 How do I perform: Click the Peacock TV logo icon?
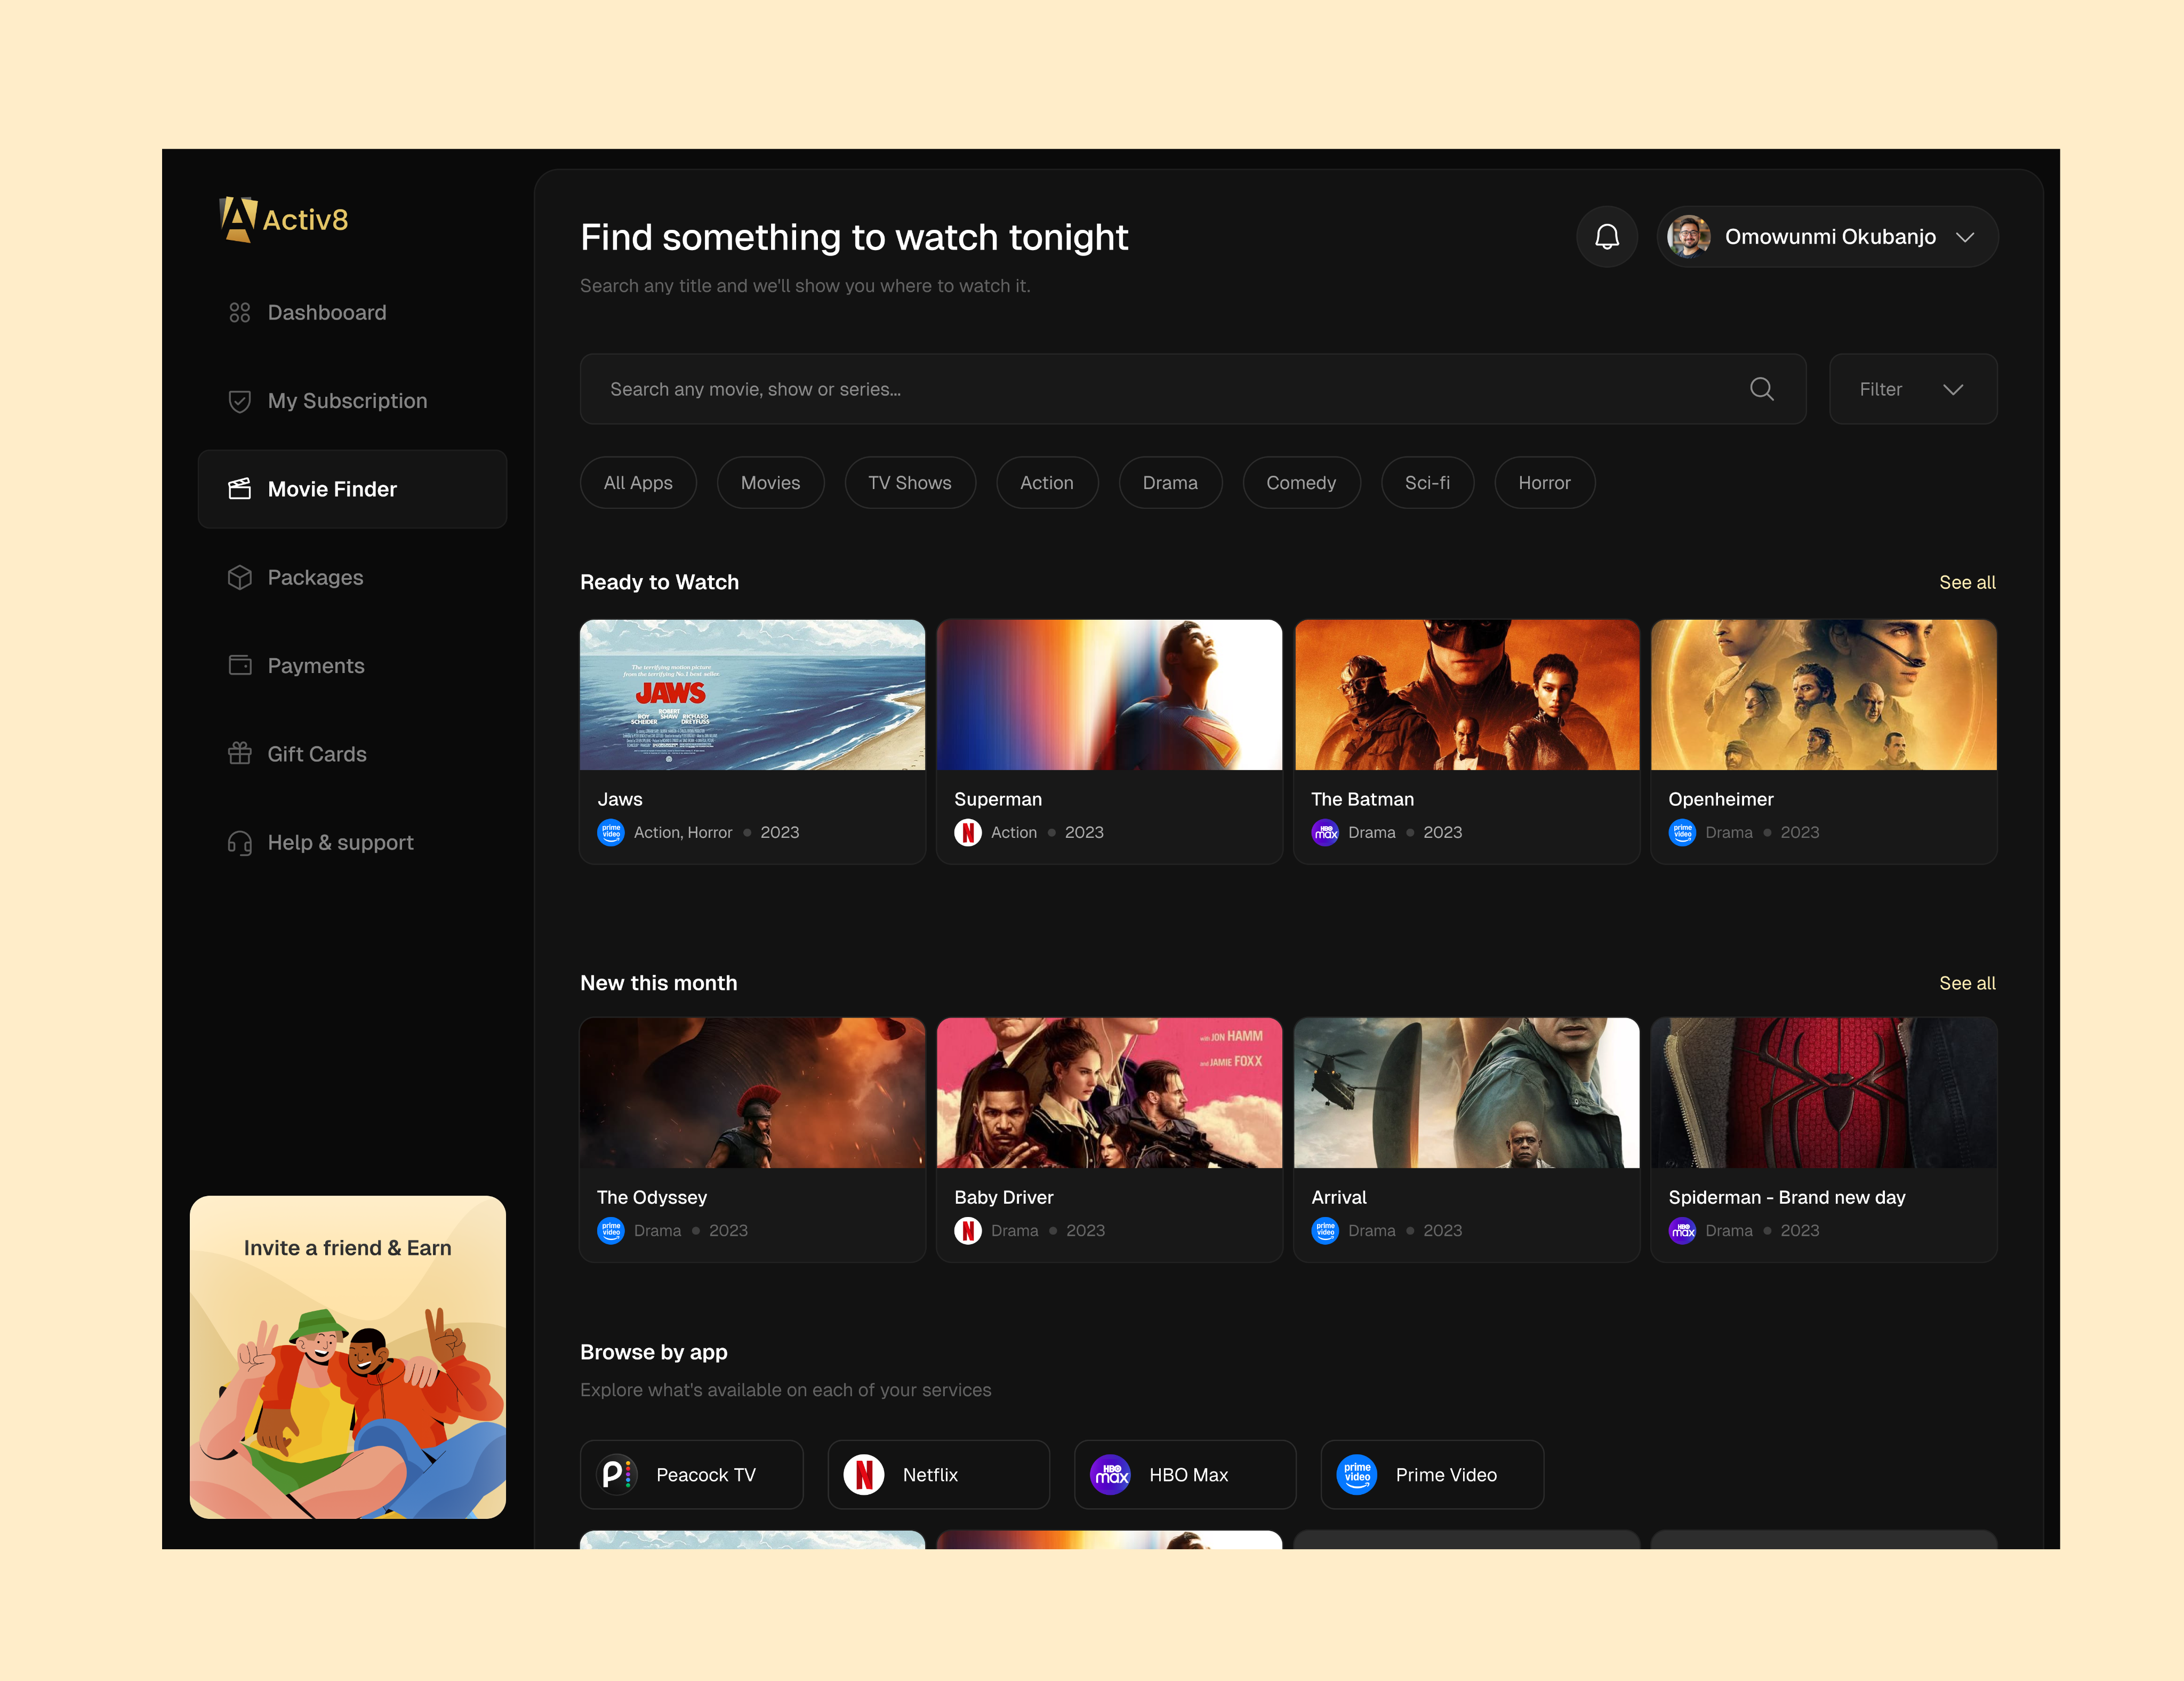[617, 1475]
